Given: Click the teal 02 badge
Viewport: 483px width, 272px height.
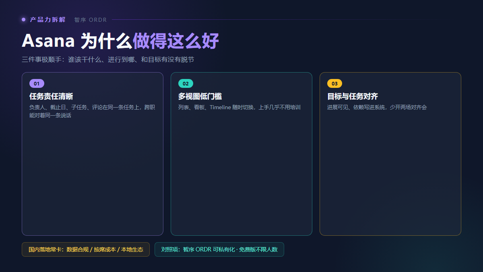Looking at the screenshot, I should [x=186, y=83].
